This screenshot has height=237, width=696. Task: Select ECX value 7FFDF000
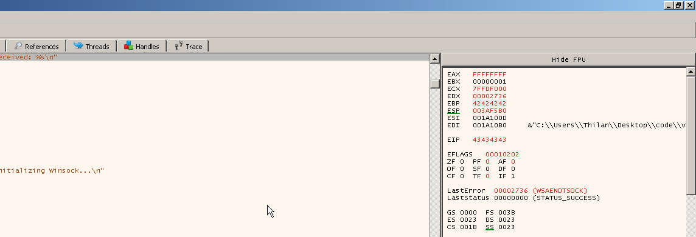tap(490, 89)
